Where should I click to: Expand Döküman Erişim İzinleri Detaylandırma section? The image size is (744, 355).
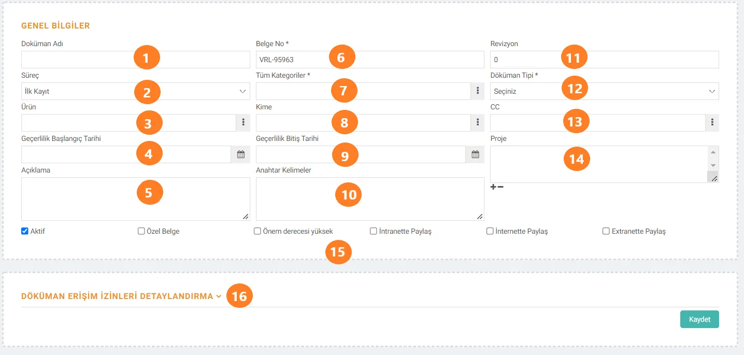(122, 296)
